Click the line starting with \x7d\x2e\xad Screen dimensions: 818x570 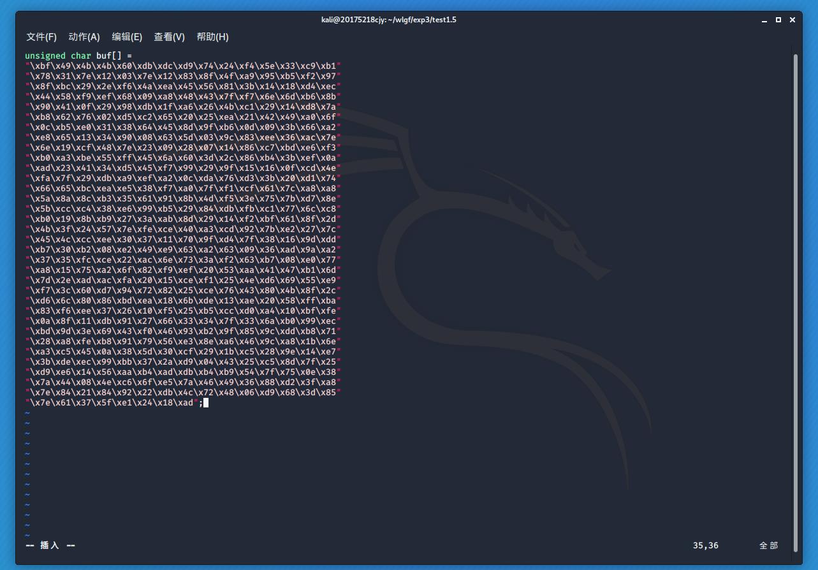[184, 281]
